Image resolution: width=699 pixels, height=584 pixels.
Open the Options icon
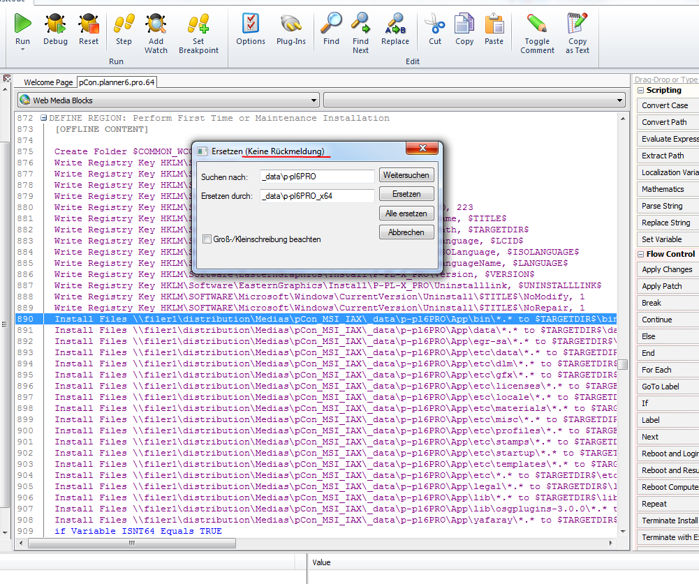click(x=251, y=23)
